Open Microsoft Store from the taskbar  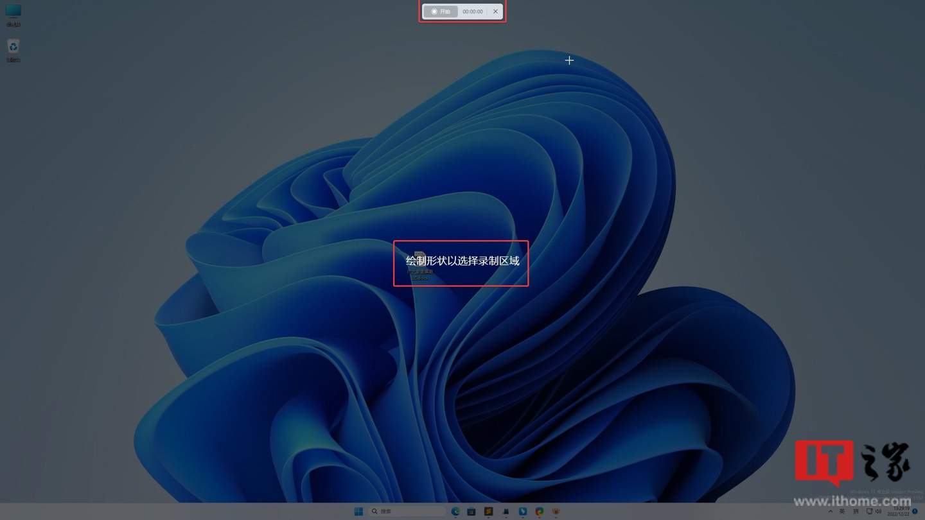pyautogui.click(x=471, y=512)
